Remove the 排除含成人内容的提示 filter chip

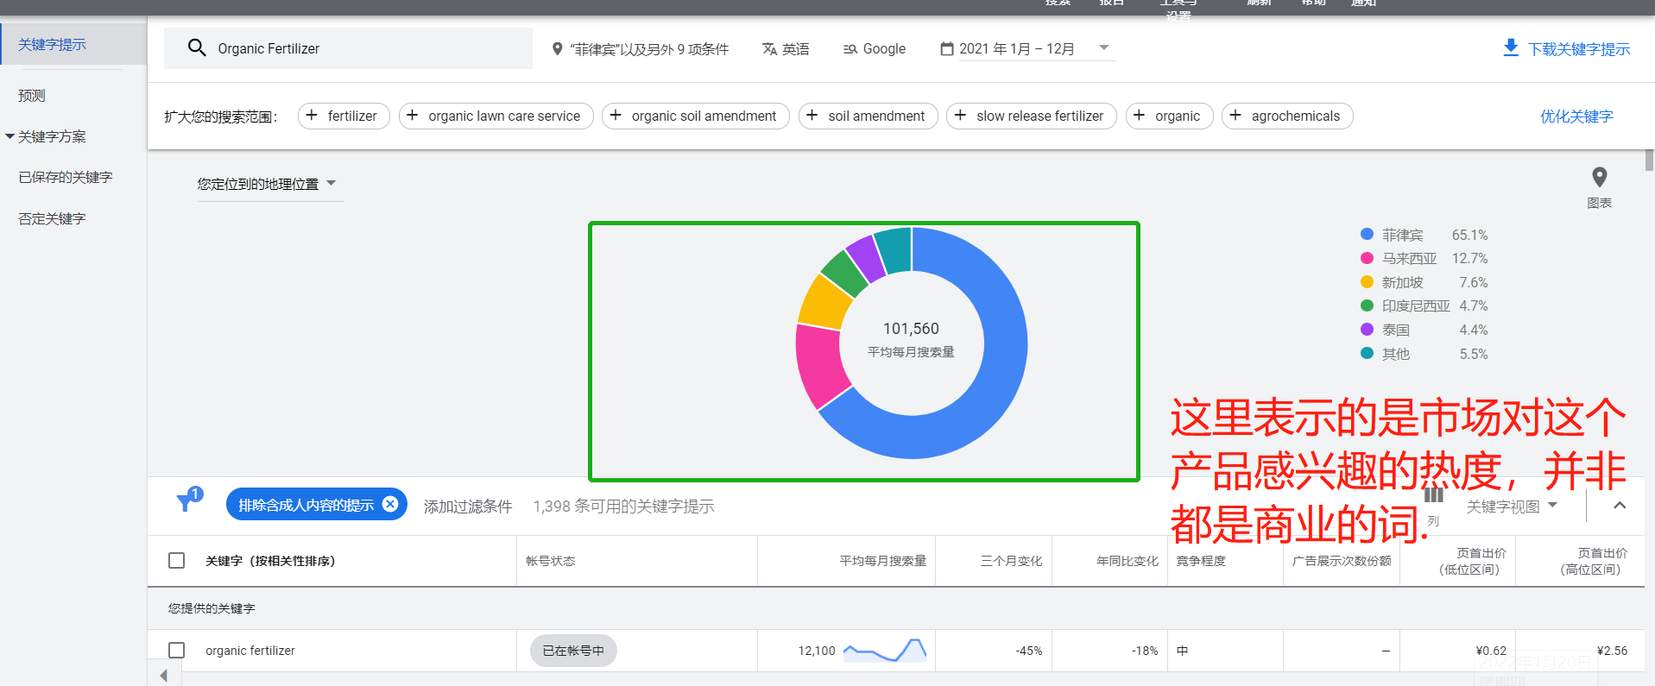[x=390, y=504]
